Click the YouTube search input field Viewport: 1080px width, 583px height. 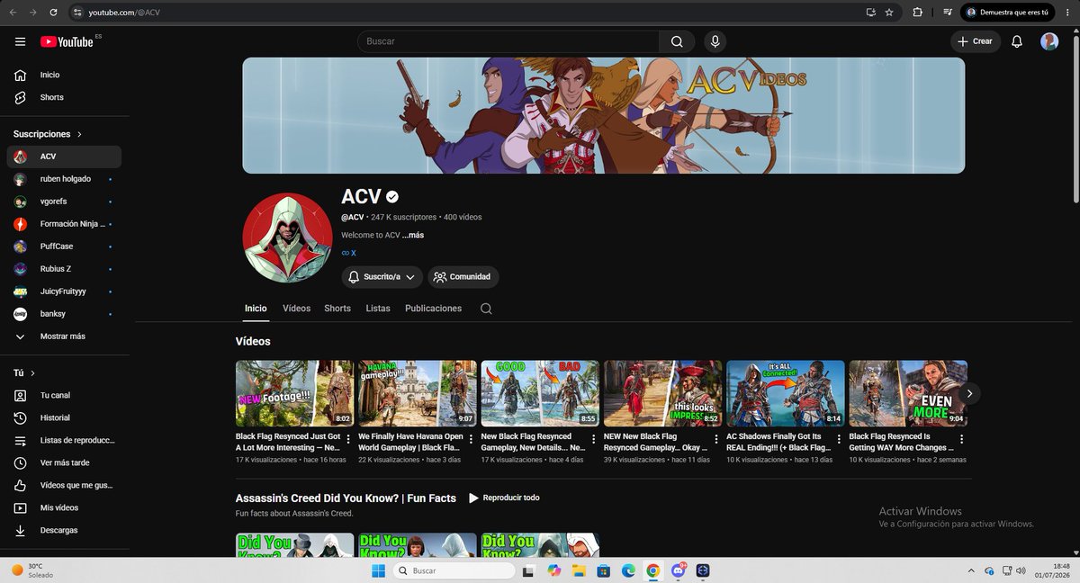(508, 41)
